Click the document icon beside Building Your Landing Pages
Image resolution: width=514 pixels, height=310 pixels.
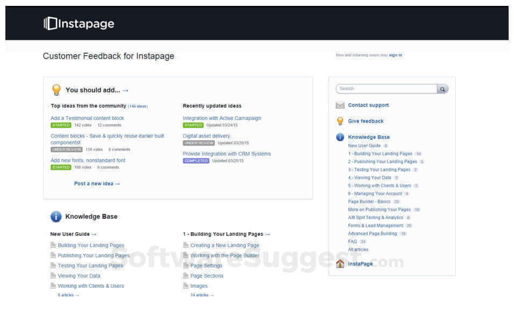pos(53,244)
